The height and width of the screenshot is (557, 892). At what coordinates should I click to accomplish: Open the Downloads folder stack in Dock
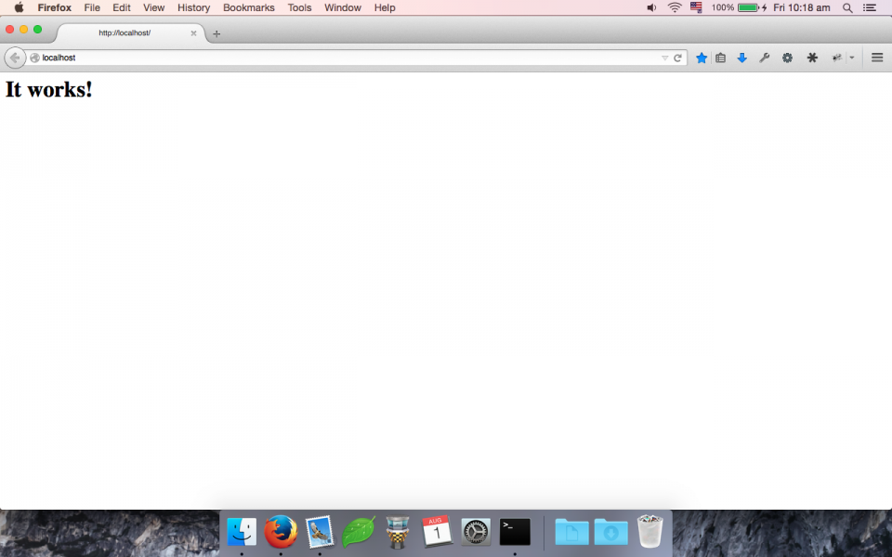coord(611,532)
